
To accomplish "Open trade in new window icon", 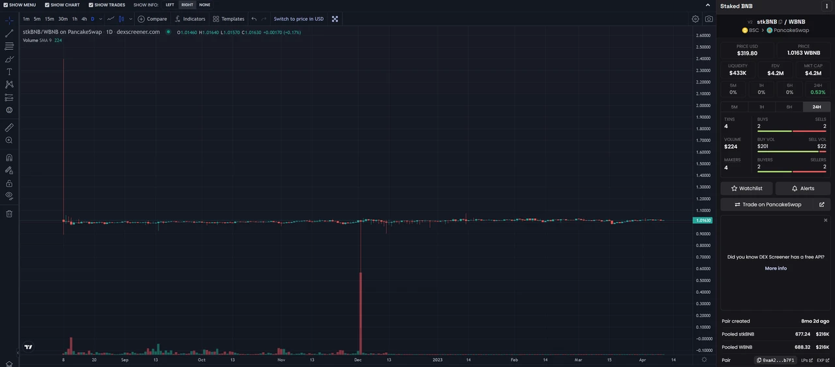I will [822, 204].
